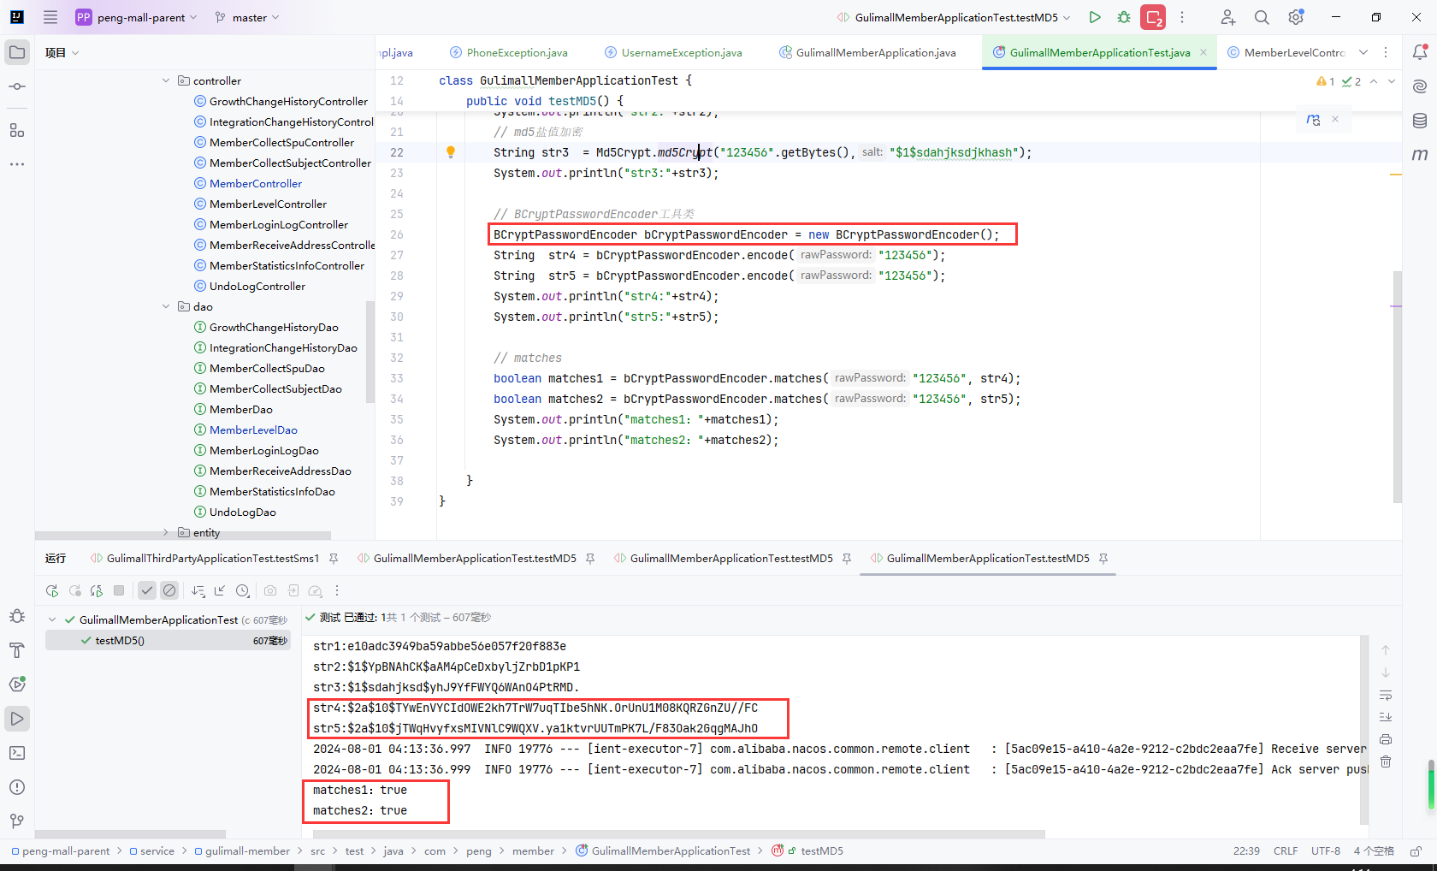This screenshot has height=871, width=1437.
Task: Open the Terminal tool window
Action: (x=17, y=753)
